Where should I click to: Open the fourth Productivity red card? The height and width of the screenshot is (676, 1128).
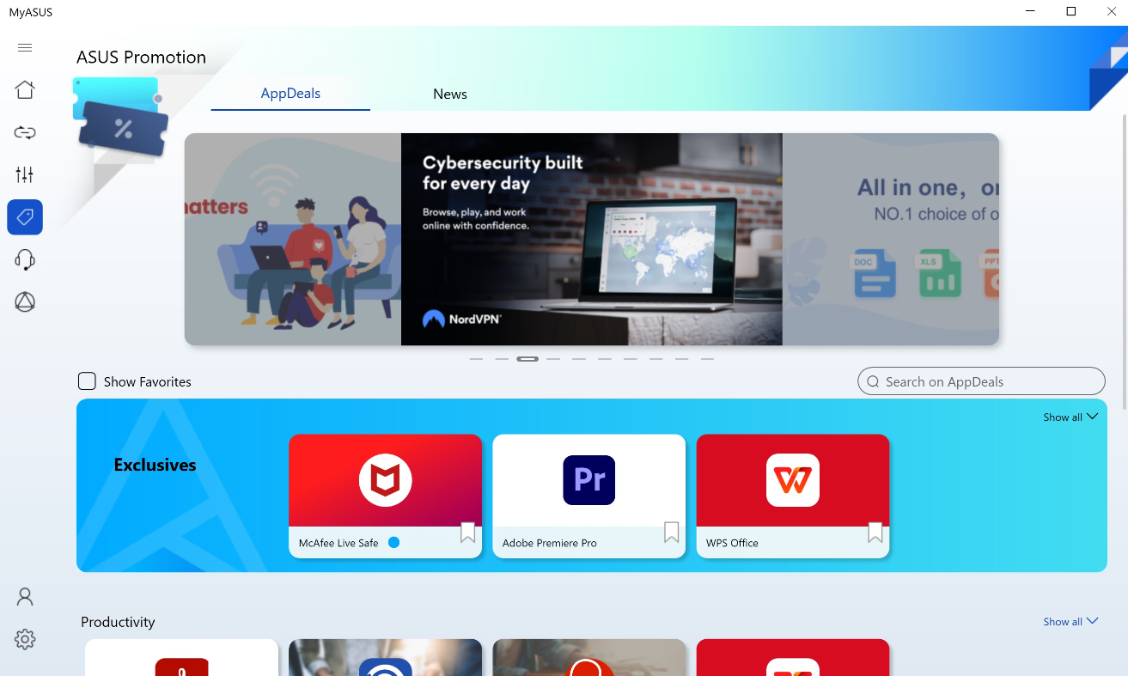tap(792, 657)
